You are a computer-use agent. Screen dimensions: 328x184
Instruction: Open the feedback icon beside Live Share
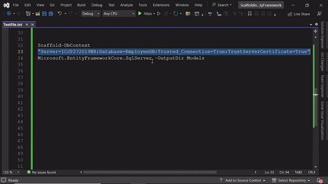tap(319, 14)
